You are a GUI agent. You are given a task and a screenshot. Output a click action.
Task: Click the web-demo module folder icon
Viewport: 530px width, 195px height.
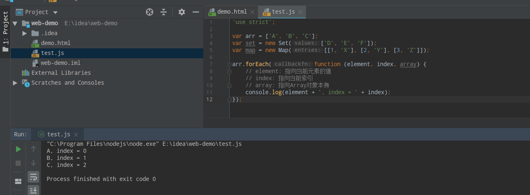(26, 24)
